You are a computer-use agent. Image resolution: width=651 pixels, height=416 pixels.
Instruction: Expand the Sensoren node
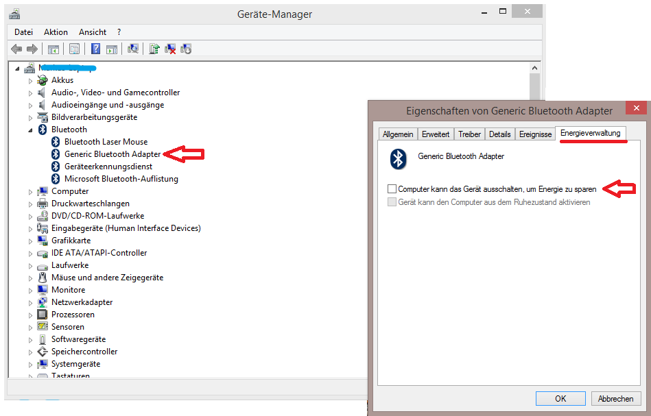tap(30, 328)
